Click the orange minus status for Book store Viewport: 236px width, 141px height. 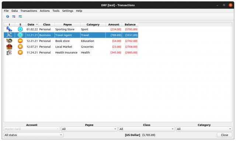point(20,41)
